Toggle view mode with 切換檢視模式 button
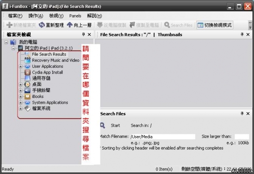Viewport: 254px width, 174px height. pyautogui.click(x=215, y=25)
